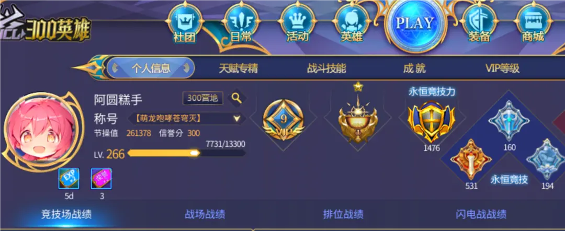Switch to the 战斗技能 tab
Screen dimensions: 565x231
click(x=326, y=68)
